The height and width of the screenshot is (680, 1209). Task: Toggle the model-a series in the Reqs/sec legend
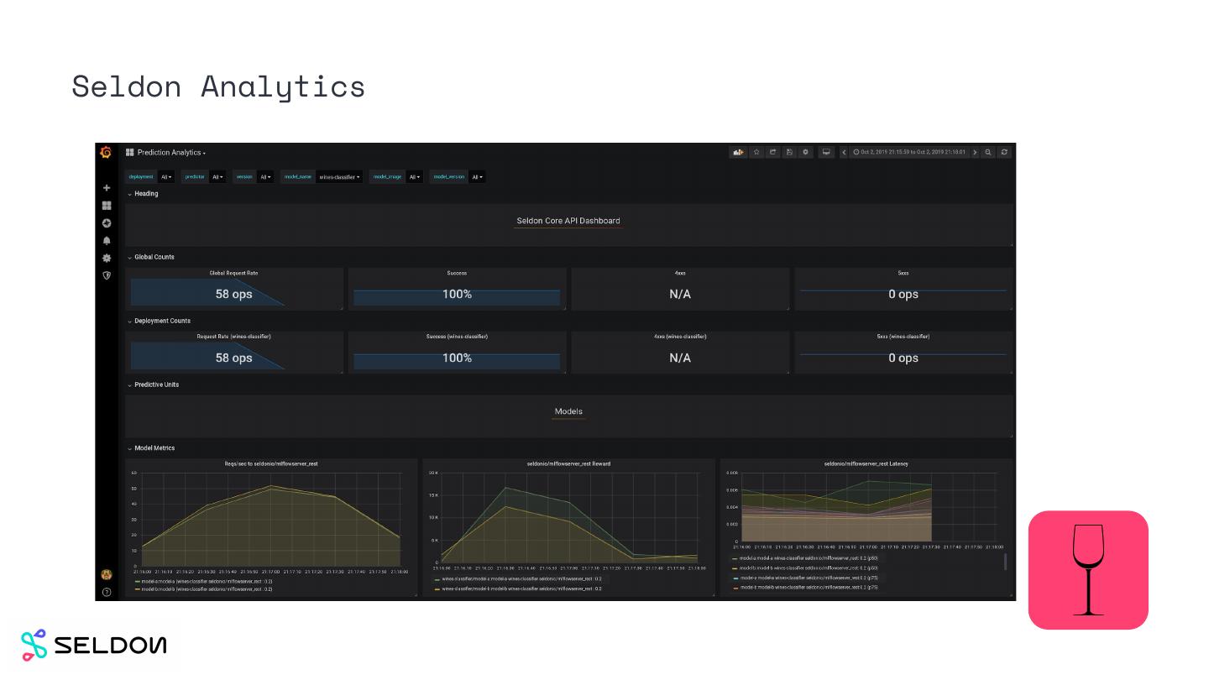(x=206, y=581)
